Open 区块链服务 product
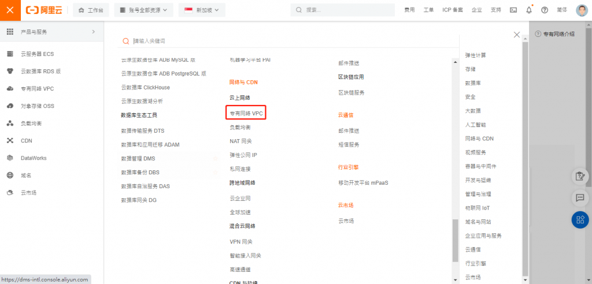Viewport: 592px width, 284px height. (x=351, y=93)
